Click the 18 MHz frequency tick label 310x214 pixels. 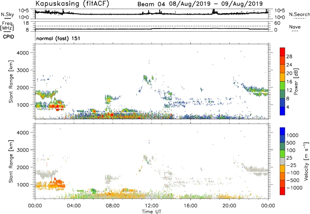click(x=26, y=23)
